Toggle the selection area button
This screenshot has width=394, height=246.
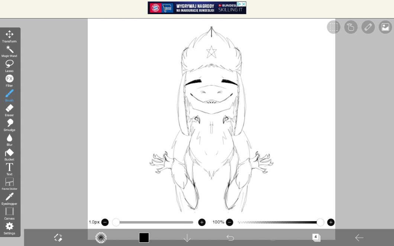[333, 27]
